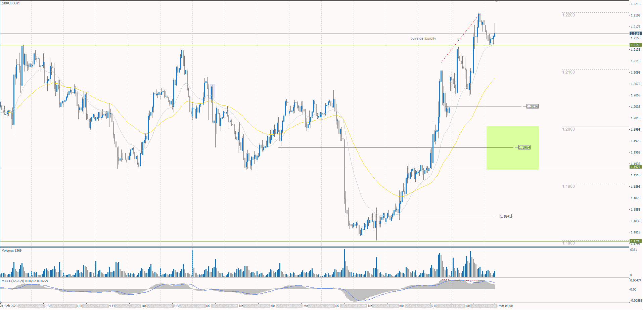
Task: Click the 'Mar 08:00' time axis label
Action: 506,306
